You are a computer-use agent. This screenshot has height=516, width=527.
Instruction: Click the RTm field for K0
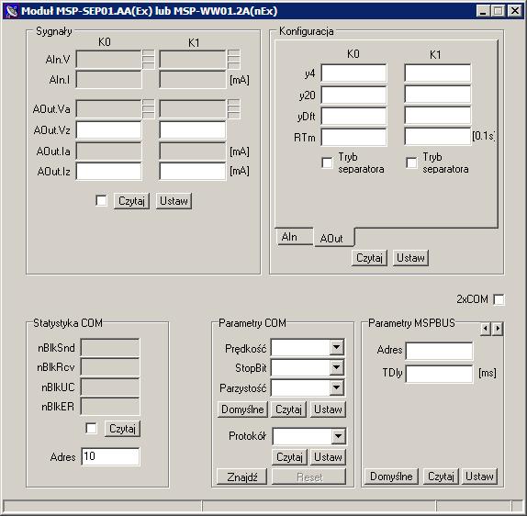pos(353,137)
